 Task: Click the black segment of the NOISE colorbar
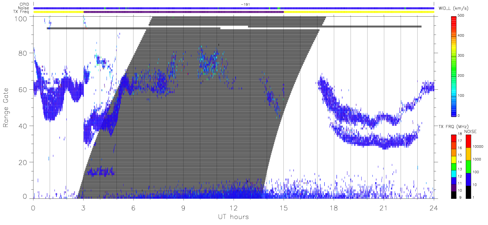(469, 192)
